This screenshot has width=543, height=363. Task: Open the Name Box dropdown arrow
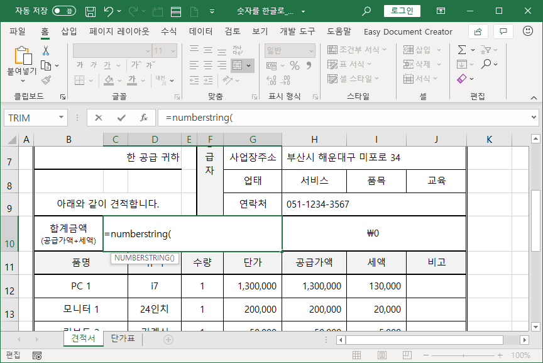click(61, 118)
